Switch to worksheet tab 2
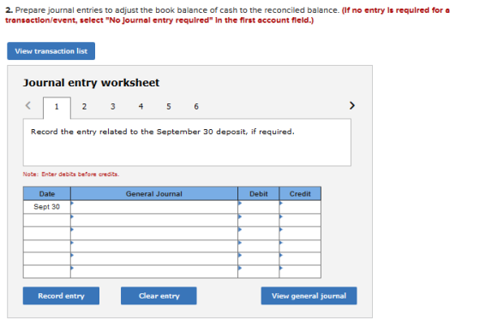The height and width of the screenshot is (319, 480). click(x=84, y=106)
